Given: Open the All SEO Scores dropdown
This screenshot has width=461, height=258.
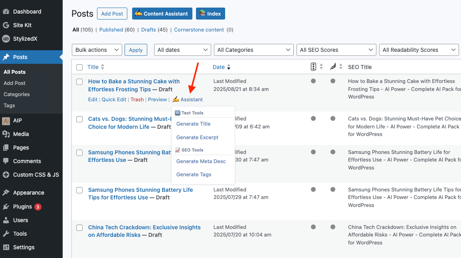Looking at the screenshot, I should tap(336, 50).
